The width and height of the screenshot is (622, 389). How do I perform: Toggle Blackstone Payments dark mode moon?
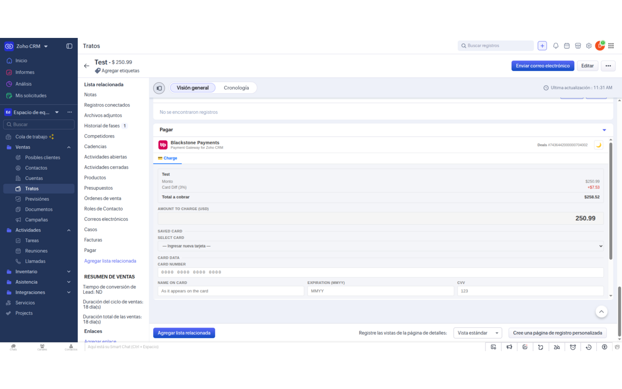click(x=599, y=145)
